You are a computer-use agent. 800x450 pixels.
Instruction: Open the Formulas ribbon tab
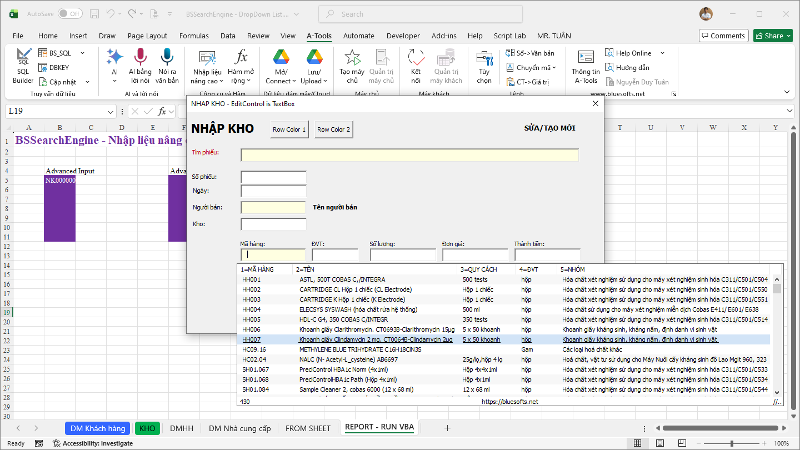coord(194,36)
